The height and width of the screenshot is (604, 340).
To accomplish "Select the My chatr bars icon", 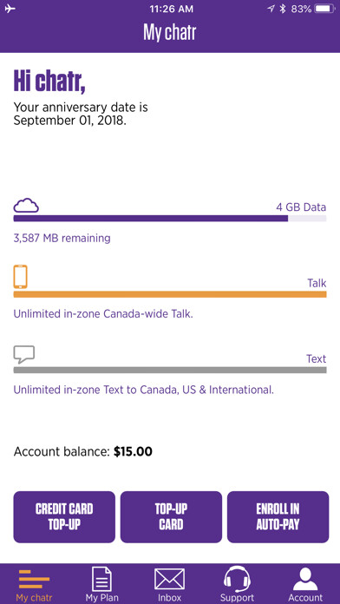I will [35, 579].
